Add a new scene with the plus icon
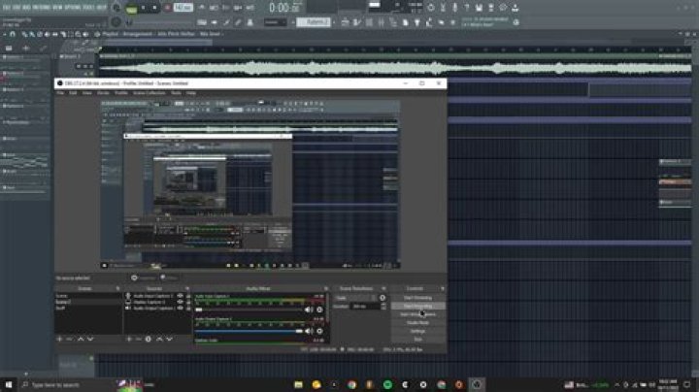 click(59, 339)
